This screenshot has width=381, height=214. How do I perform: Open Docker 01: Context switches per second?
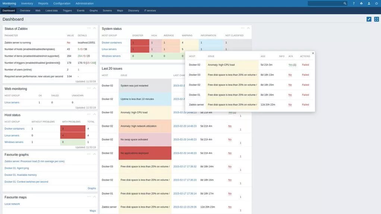(26, 182)
